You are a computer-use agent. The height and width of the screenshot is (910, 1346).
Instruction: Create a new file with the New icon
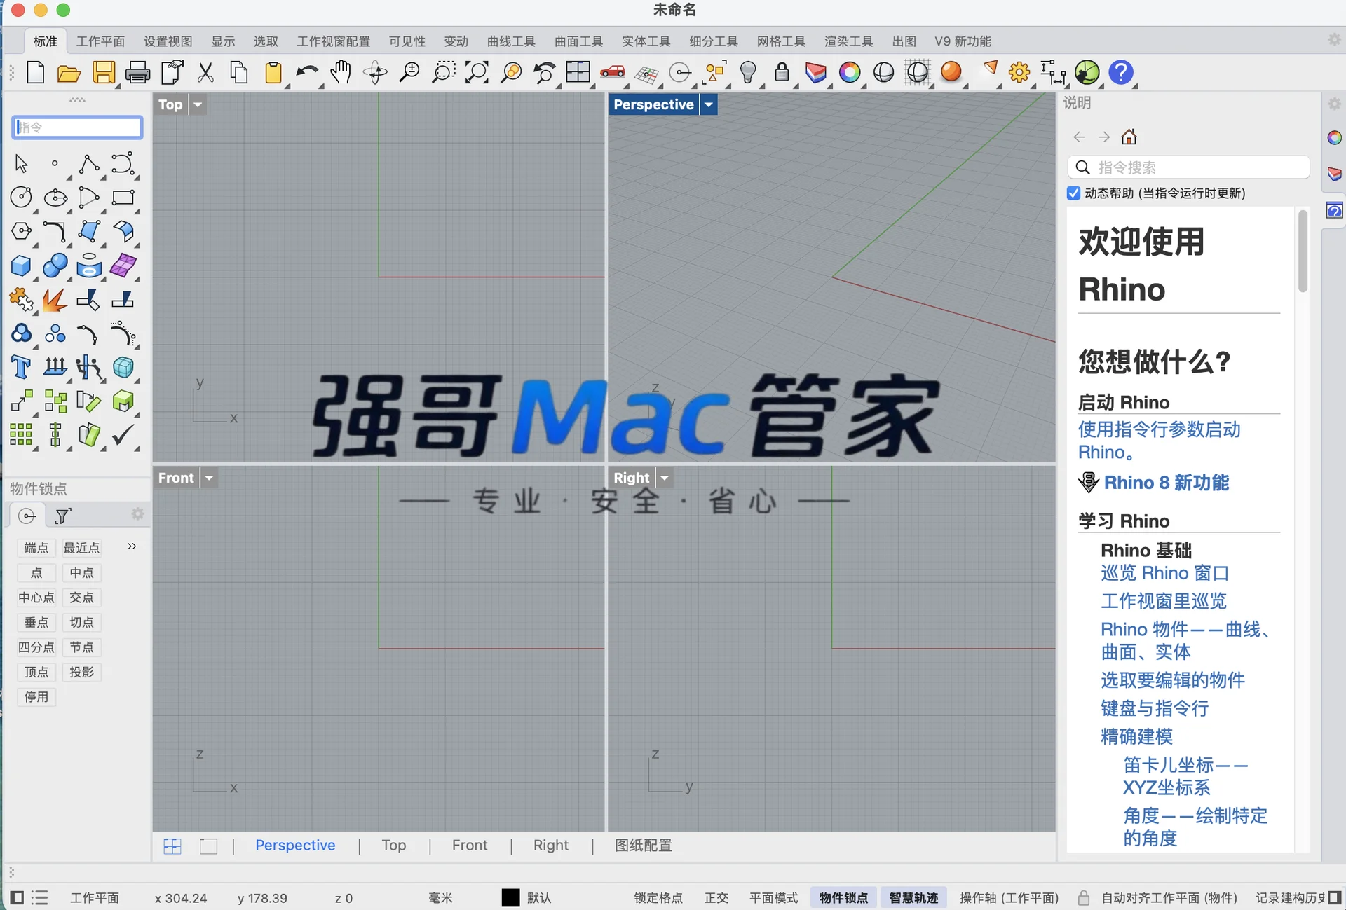pyautogui.click(x=35, y=72)
